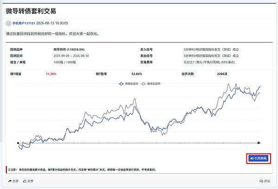Click the 回测品种 label

(16, 49)
